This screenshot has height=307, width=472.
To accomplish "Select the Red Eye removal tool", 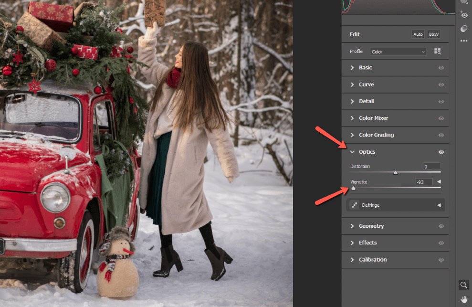I will point(464,14).
